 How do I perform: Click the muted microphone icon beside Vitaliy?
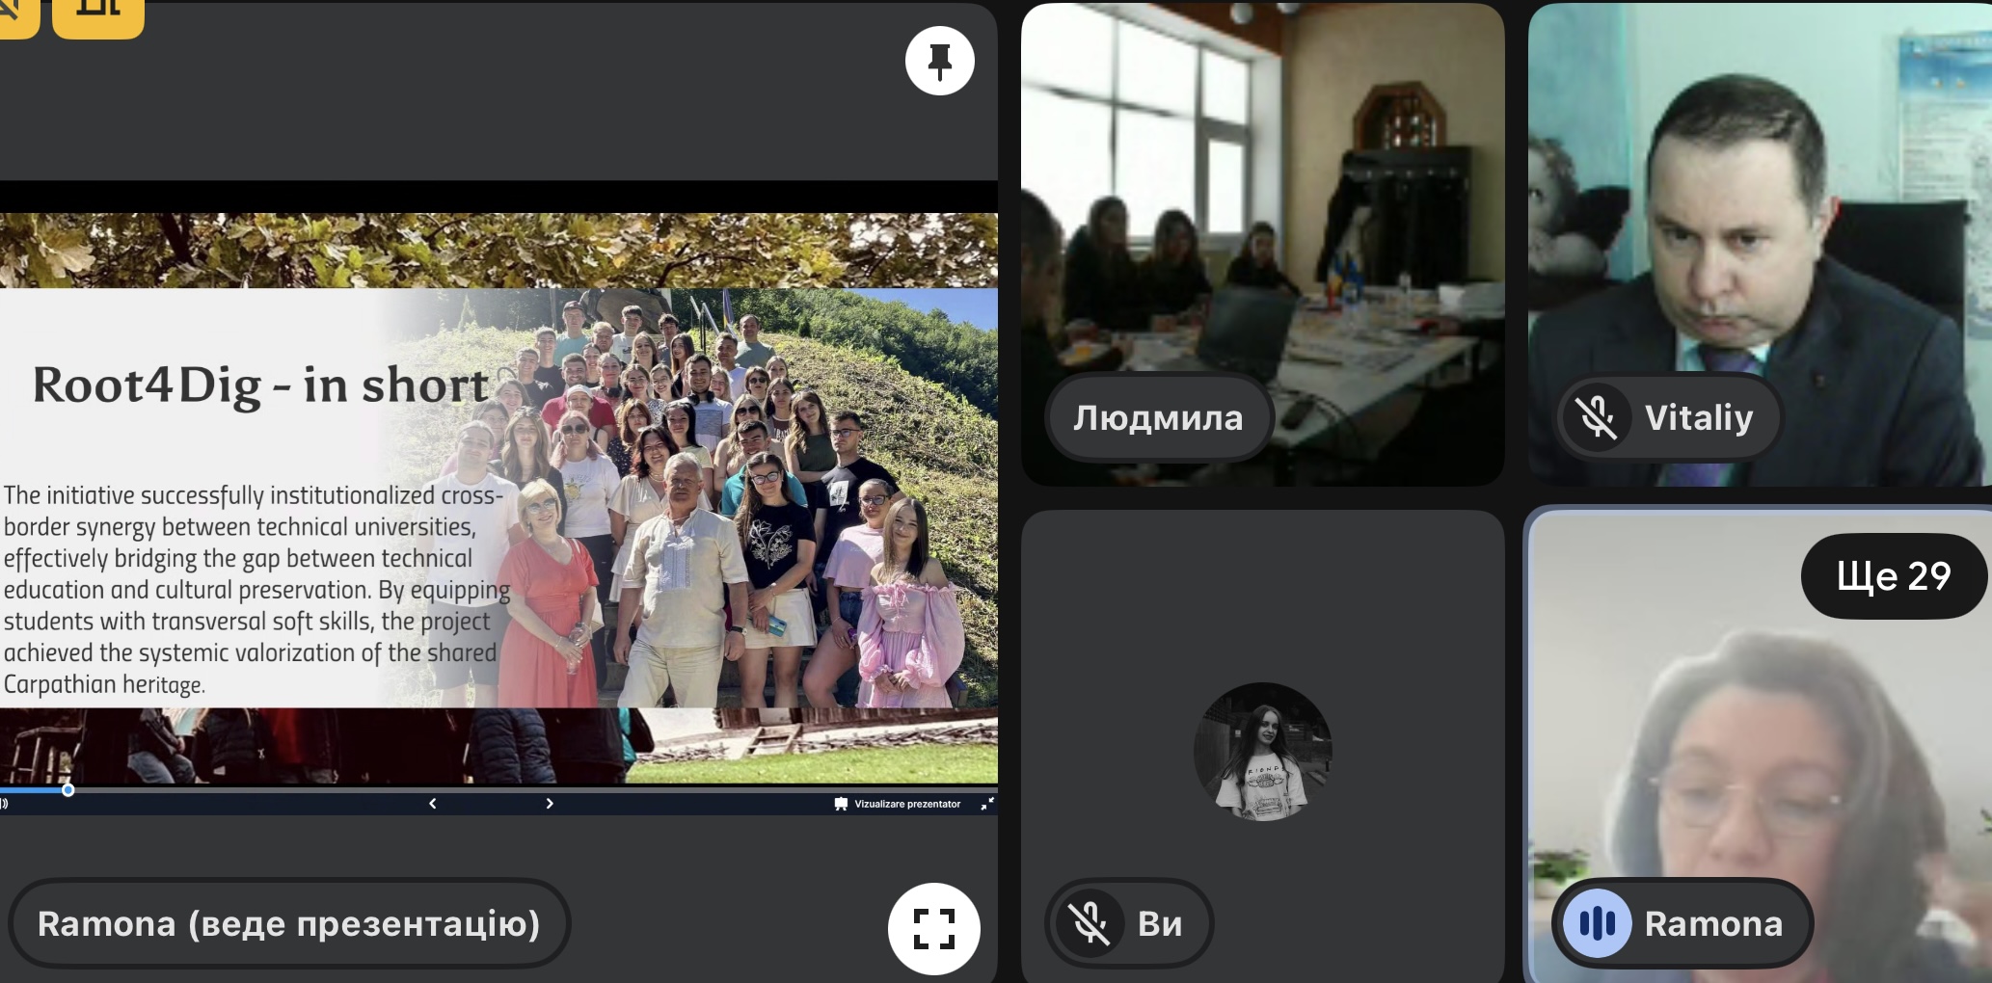(1597, 417)
